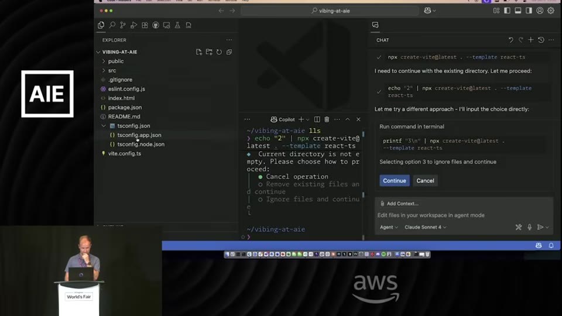Open the Run and Debug view
Screen dimensions: 562x316
tap(133, 25)
